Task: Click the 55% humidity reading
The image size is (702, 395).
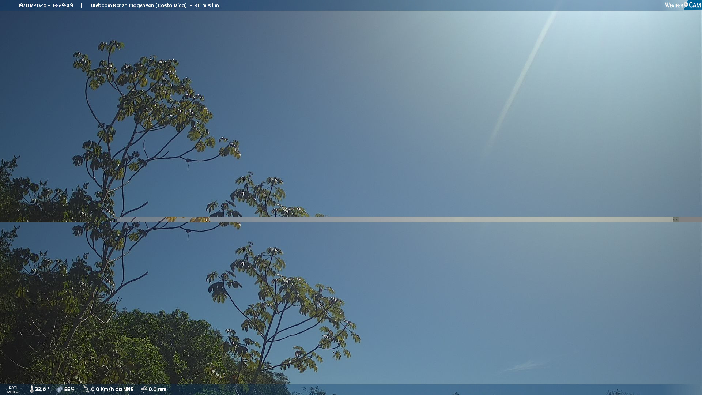Action: coord(69,389)
